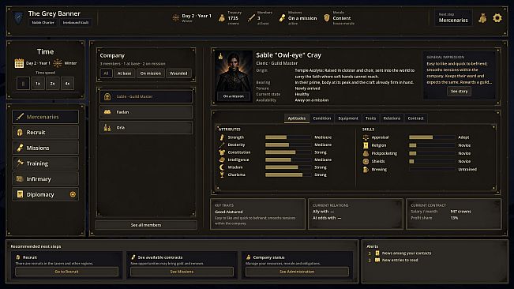The image size is (514, 289).
Task: Click the Treasury coin pouch icon
Action: point(222,18)
